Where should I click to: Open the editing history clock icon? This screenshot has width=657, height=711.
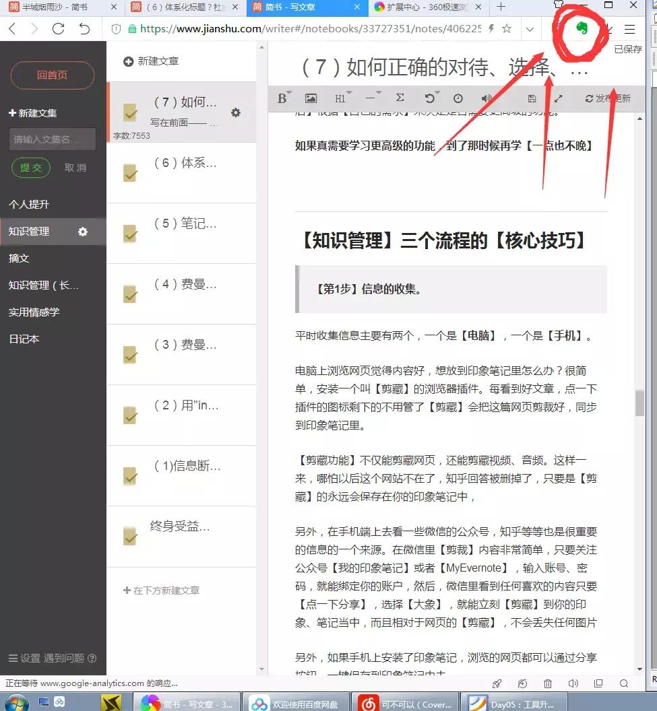(458, 98)
